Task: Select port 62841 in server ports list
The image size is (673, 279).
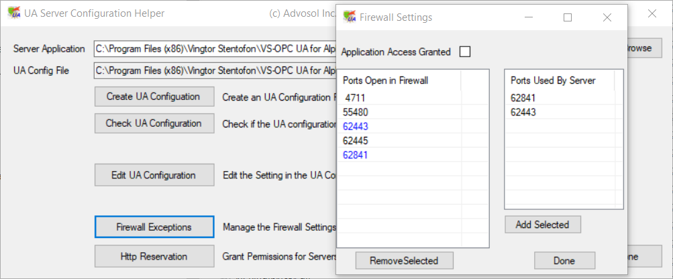Action: [x=523, y=98]
